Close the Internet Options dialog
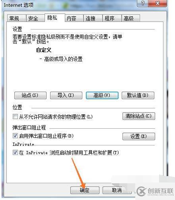The image size is (175, 200). 157,3
